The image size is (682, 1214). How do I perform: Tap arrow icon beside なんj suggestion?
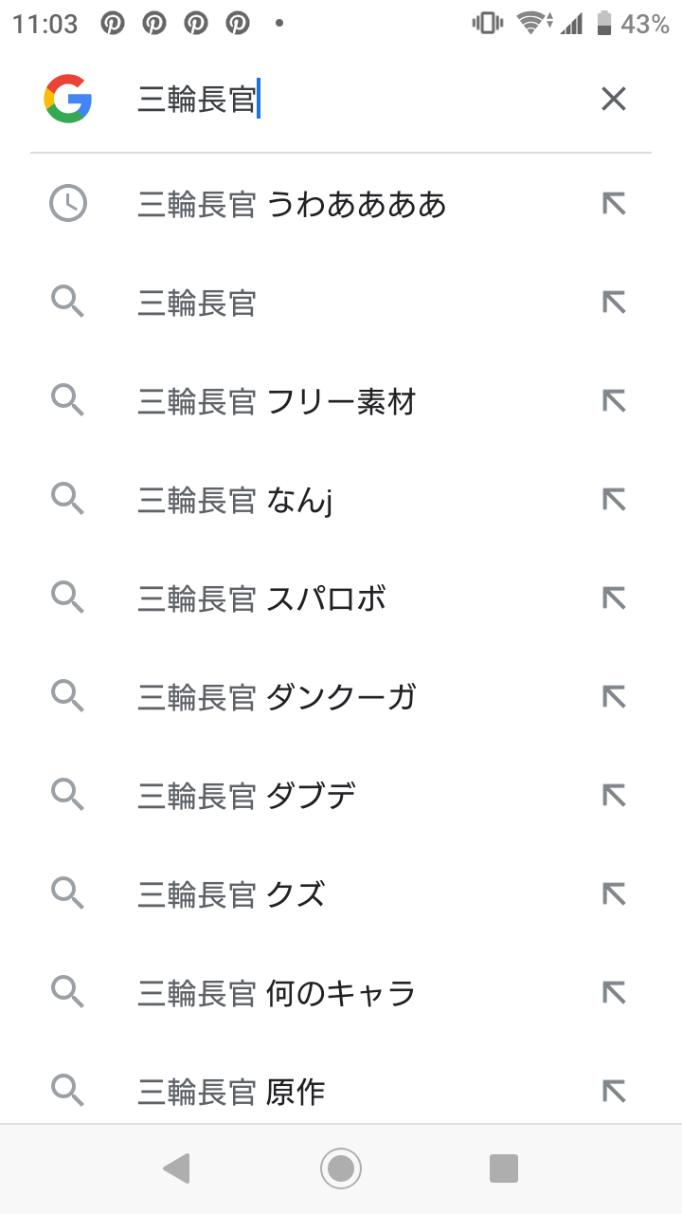tap(614, 500)
